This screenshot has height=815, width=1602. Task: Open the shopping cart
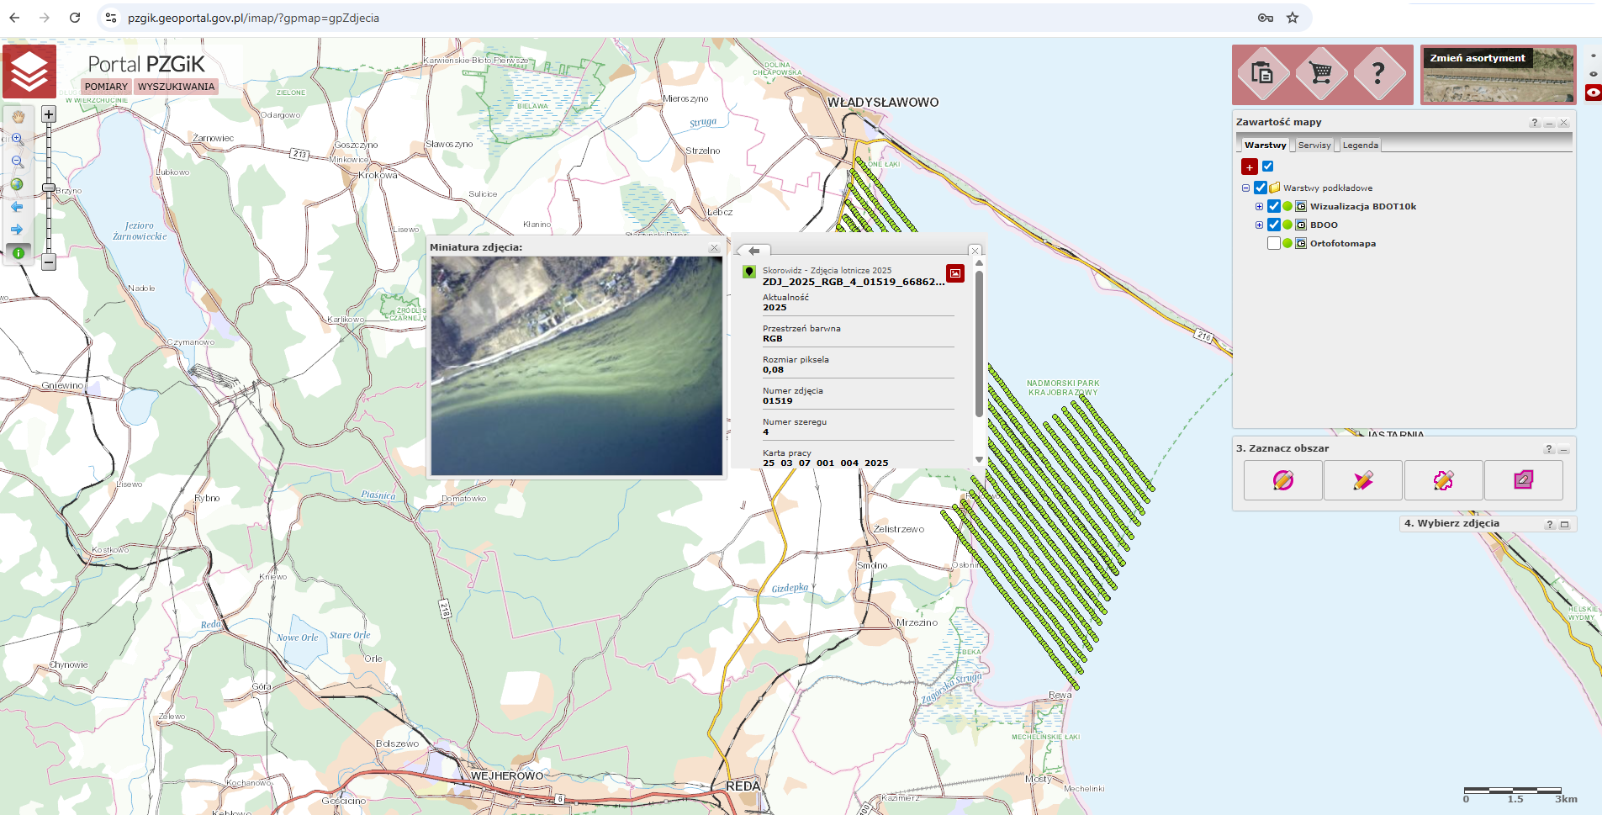tap(1320, 74)
